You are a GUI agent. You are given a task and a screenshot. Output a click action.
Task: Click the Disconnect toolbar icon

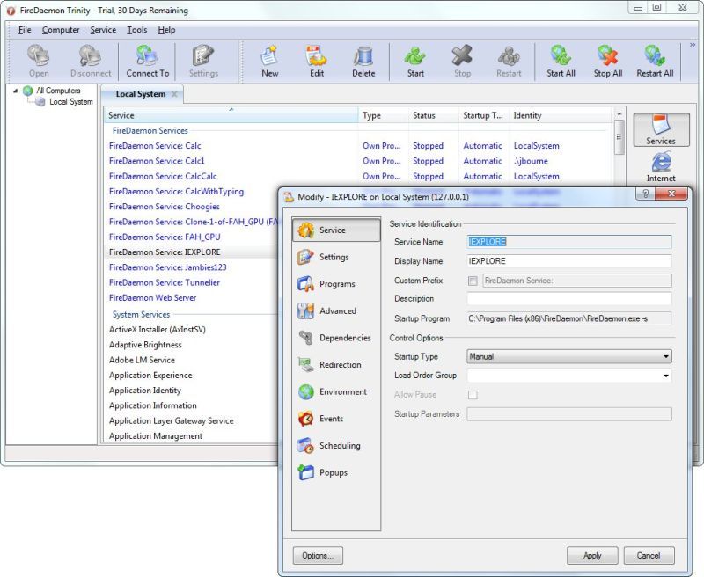(91, 61)
